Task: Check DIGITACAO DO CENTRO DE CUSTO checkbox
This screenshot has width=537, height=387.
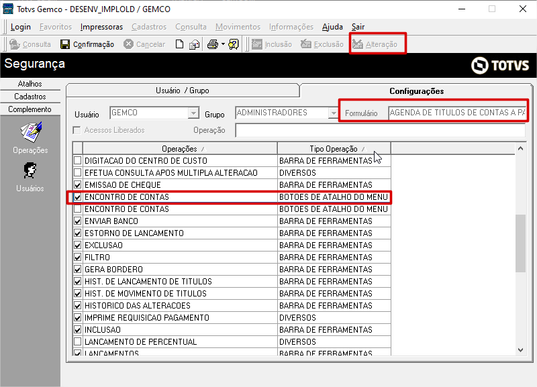Action: tap(78, 160)
